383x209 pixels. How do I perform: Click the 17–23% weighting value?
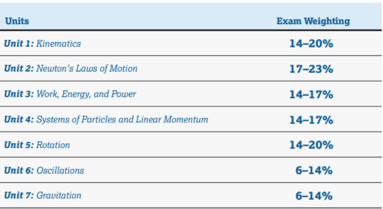[x=311, y=69]
